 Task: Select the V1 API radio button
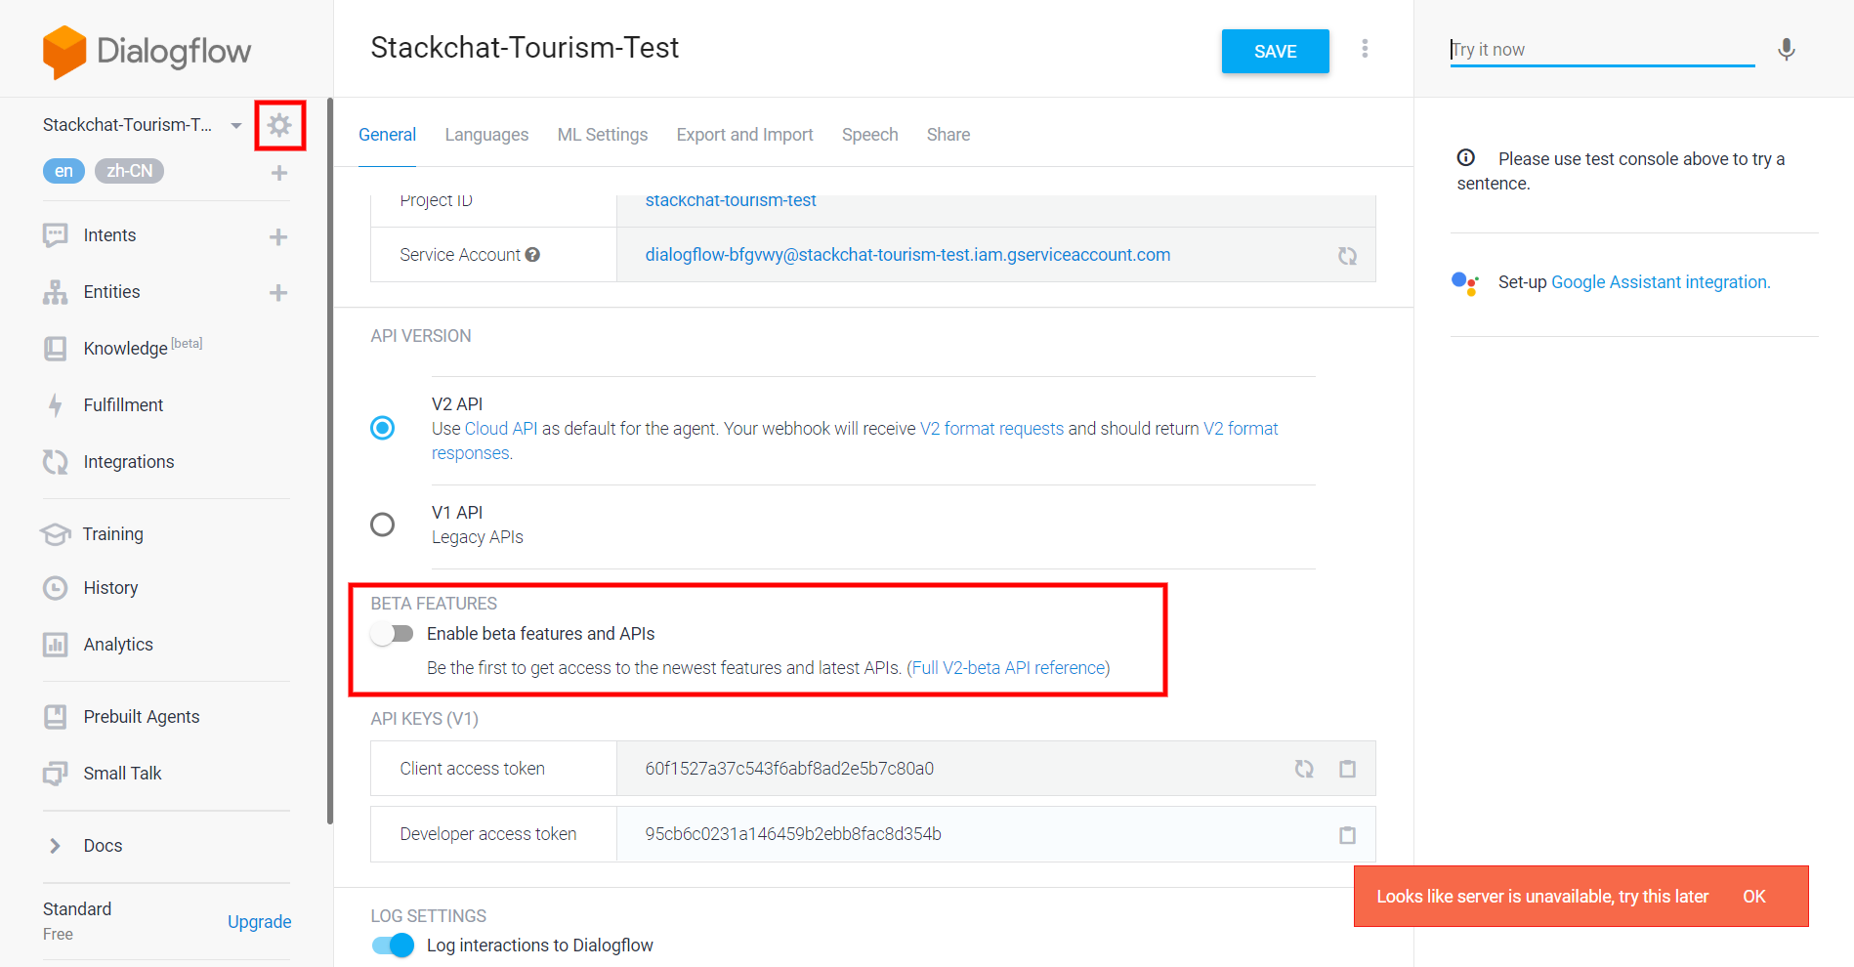[383, 525]
